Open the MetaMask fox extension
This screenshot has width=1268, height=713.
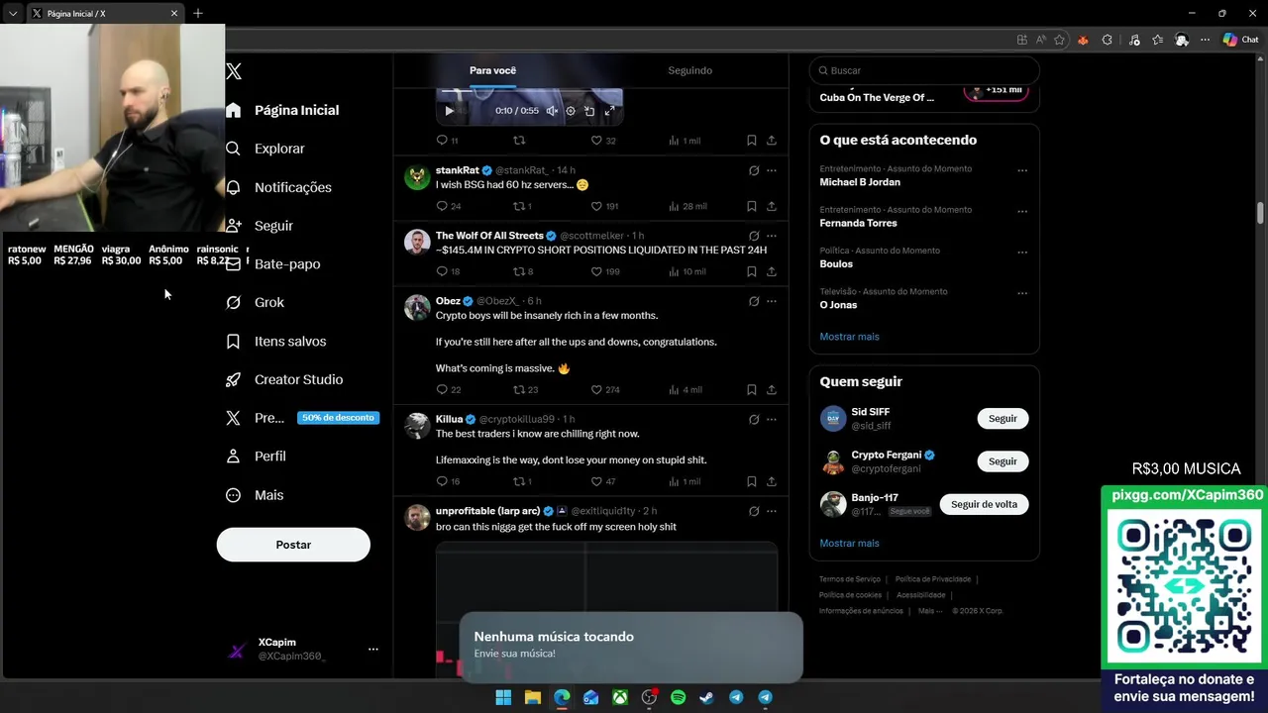[1083, 40]
